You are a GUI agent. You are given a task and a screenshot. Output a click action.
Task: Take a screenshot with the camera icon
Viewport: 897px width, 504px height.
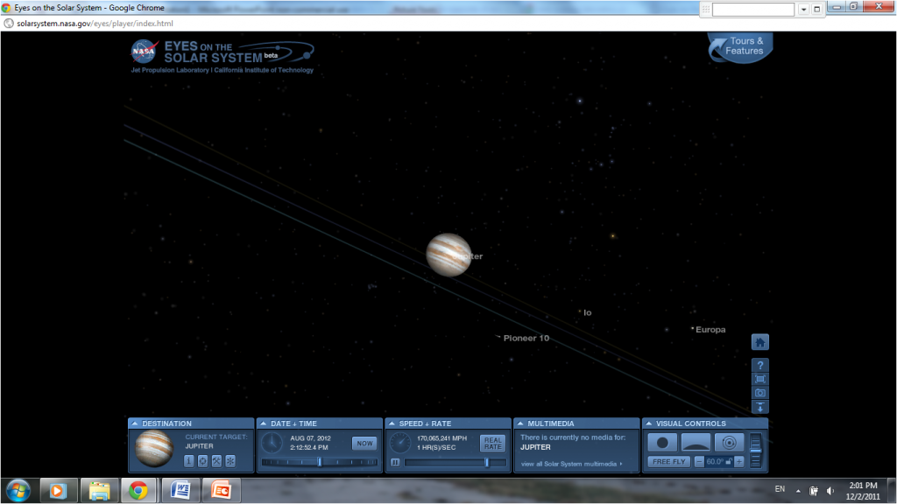(x=759, y=394)
